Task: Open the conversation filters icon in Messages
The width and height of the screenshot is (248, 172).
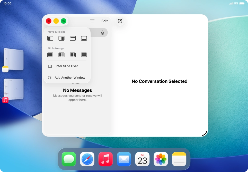Action: (92, 21)
